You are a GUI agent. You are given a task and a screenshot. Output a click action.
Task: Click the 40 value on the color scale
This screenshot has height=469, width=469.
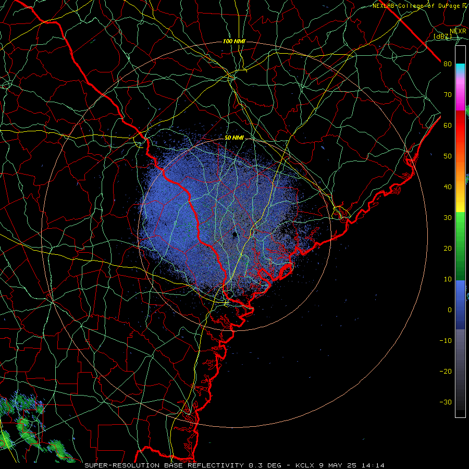click(448, 187)
